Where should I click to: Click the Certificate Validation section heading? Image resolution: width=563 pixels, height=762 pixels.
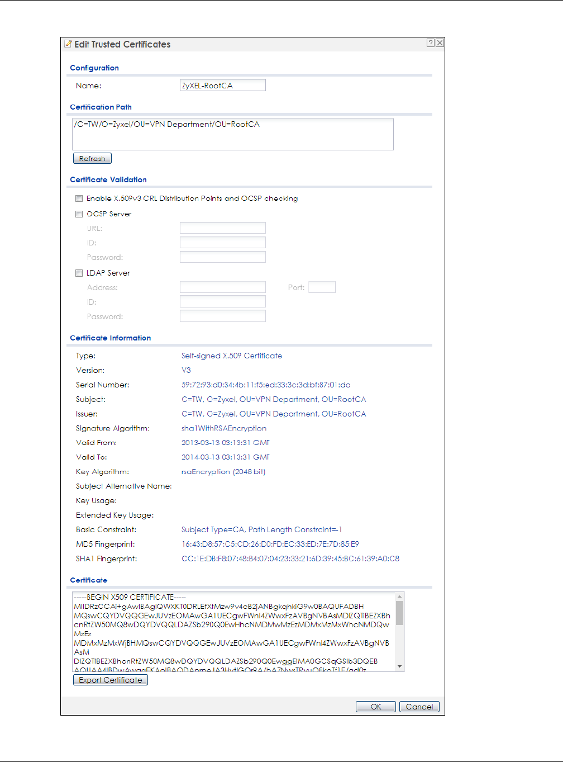pyautogui.click(x=108, y=179)
